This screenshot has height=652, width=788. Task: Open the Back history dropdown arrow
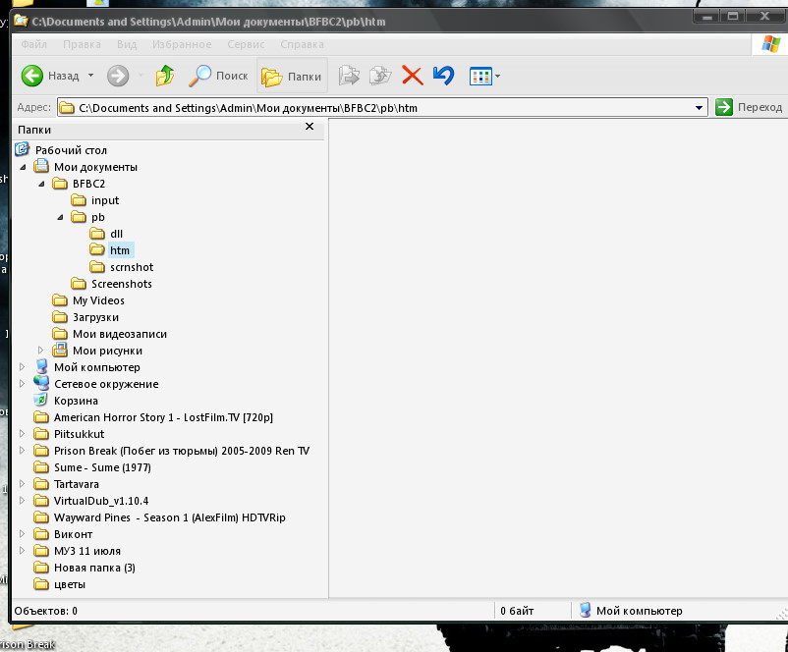91,76
